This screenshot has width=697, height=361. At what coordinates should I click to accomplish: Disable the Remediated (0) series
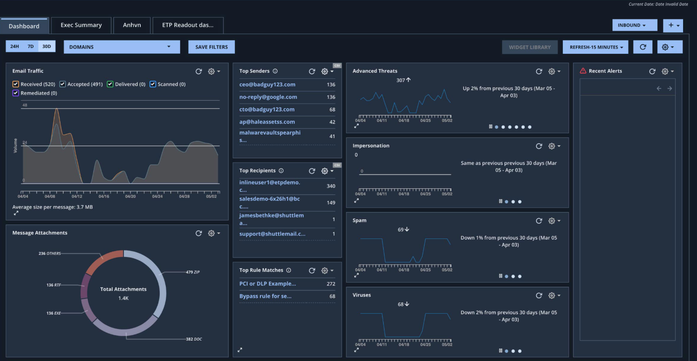(15, 93)
